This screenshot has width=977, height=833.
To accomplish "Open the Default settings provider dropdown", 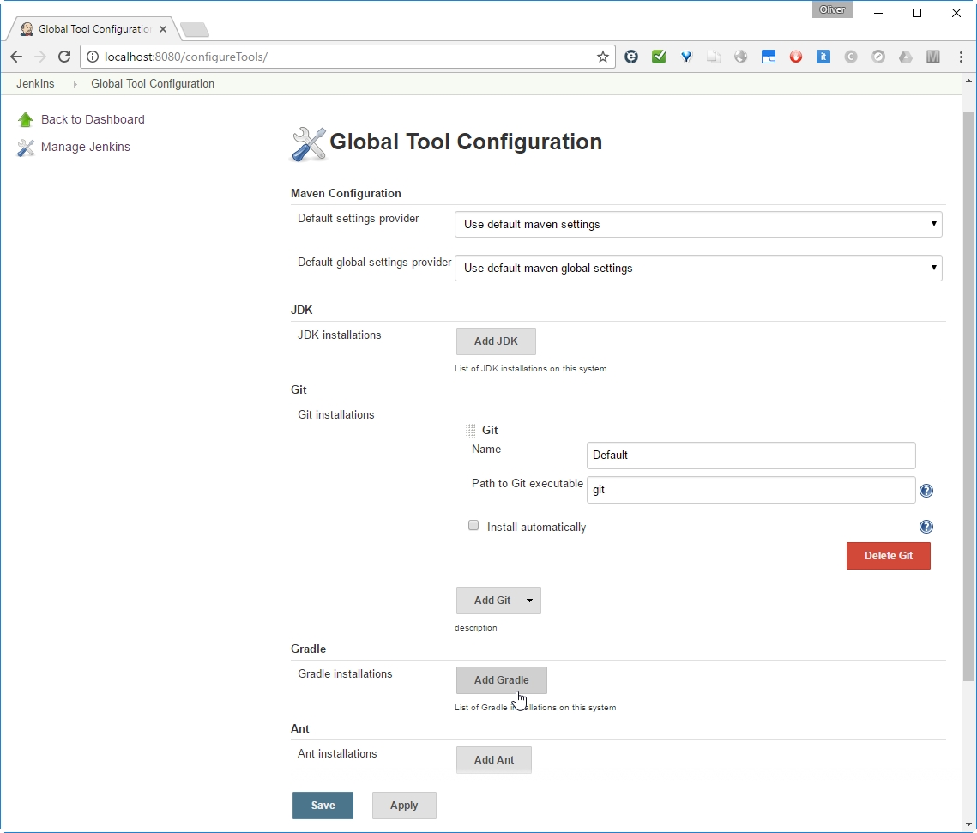I will [x=697, y=225].
